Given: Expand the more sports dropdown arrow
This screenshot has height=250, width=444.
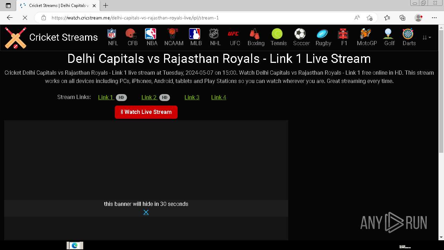Looking at the screenshot, I should pos(427,37).
